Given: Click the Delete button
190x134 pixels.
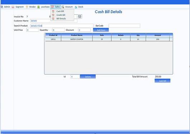Looking at the screenshot, I should pyautogui.click(x=88, y=76).
